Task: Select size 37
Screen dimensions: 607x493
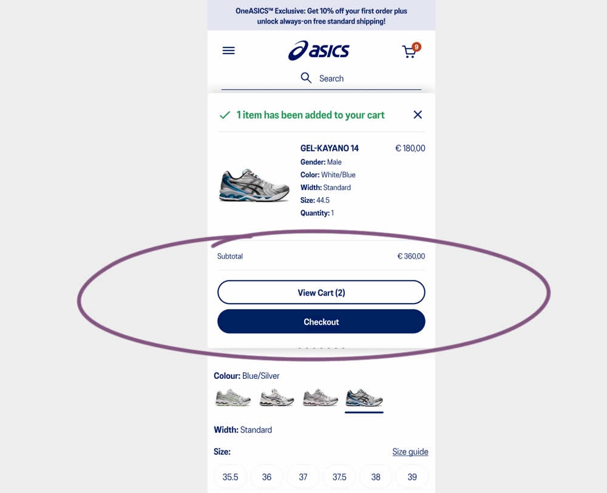Action: (x=303, y=477)
